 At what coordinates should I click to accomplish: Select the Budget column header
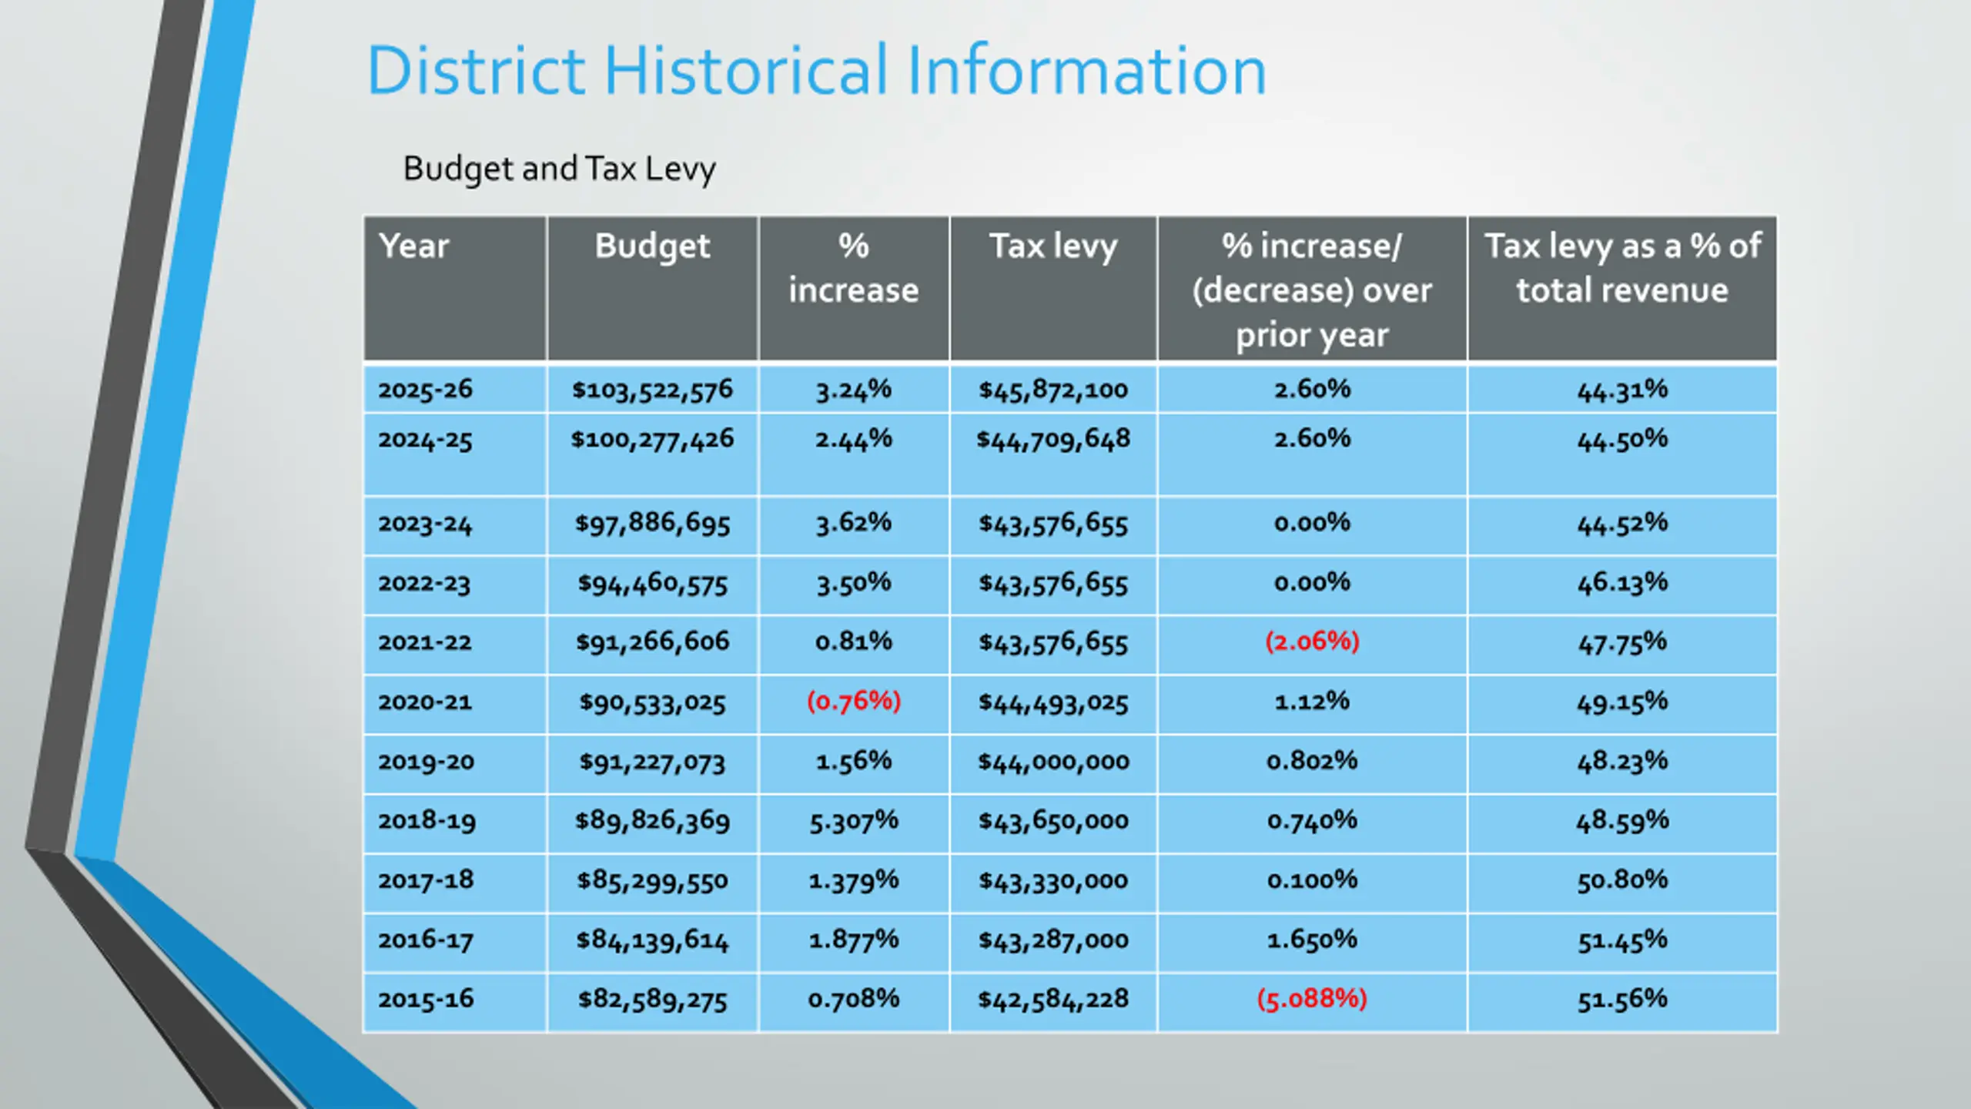coord(652,289)
